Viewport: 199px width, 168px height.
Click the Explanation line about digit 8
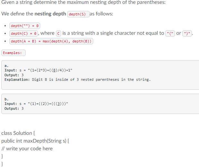pos(77,79)
